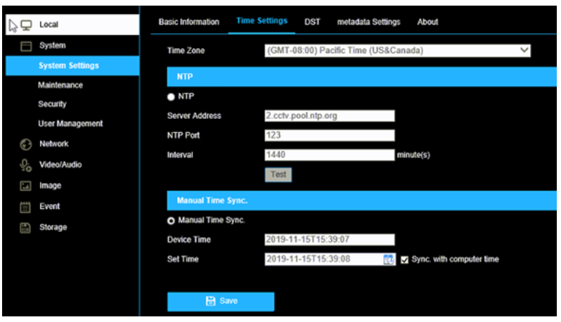Select the Time Settings tab
561x322 pixels.
[x=262, y=21]
